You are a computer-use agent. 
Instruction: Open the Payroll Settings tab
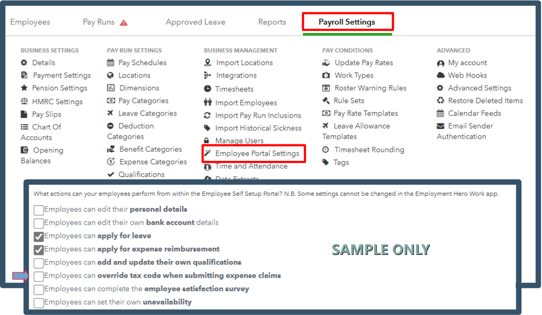coord(347,22)
